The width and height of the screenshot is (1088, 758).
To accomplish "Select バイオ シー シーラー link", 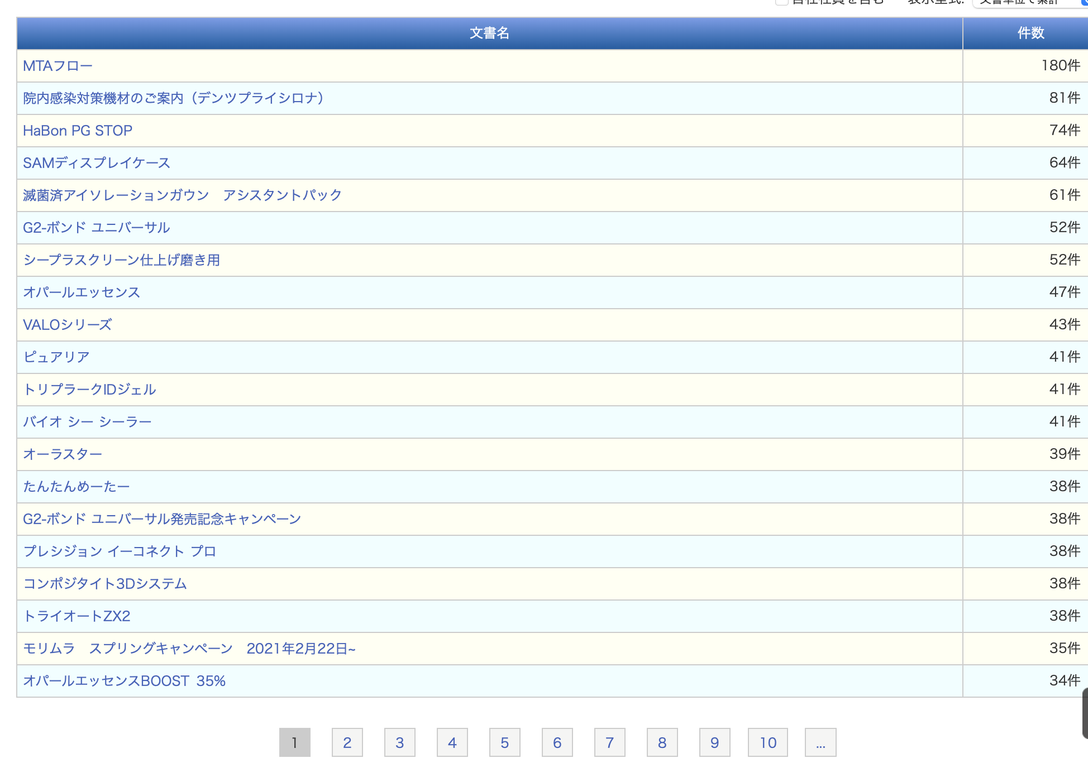I will pyautogui.click(x=87, y=422).
